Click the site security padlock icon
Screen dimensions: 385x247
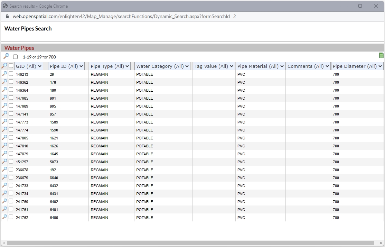[x=7, y=16]
